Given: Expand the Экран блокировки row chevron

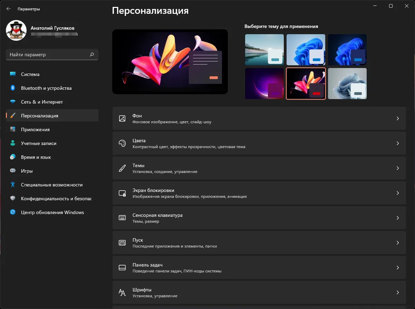Looking at the screenshot, I should pos(398,193).
